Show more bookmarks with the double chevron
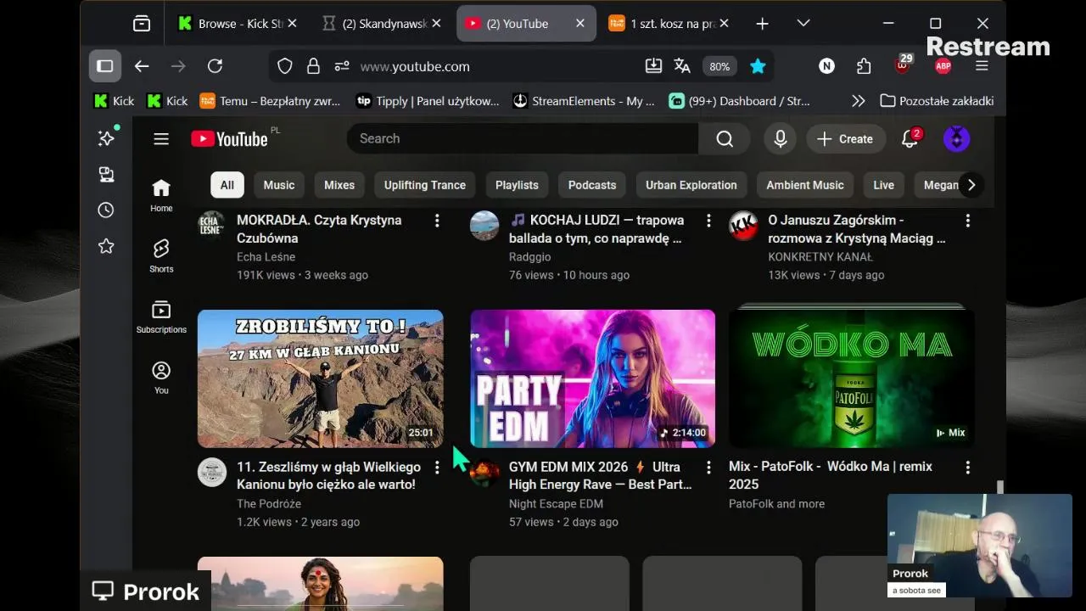This screenshot has width=1086, height=611. (x=859, y=101)
